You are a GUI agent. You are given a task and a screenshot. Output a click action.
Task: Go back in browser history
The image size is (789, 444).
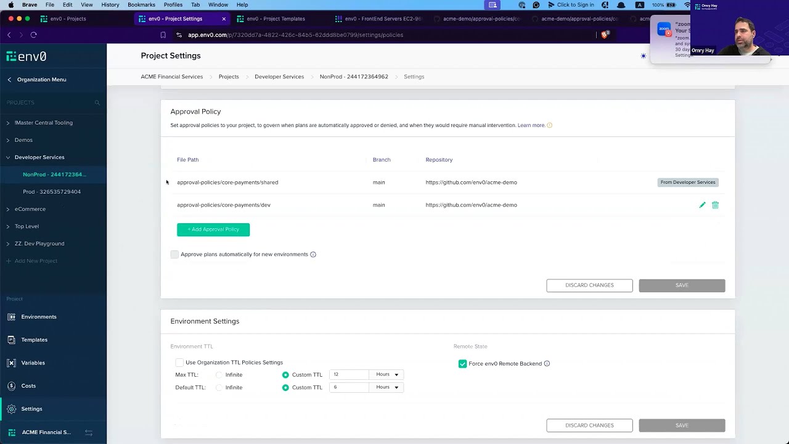coord(9,35)
